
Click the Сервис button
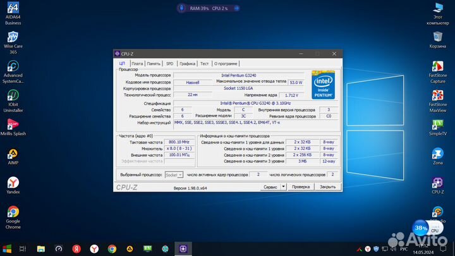[x=270, y=187]
